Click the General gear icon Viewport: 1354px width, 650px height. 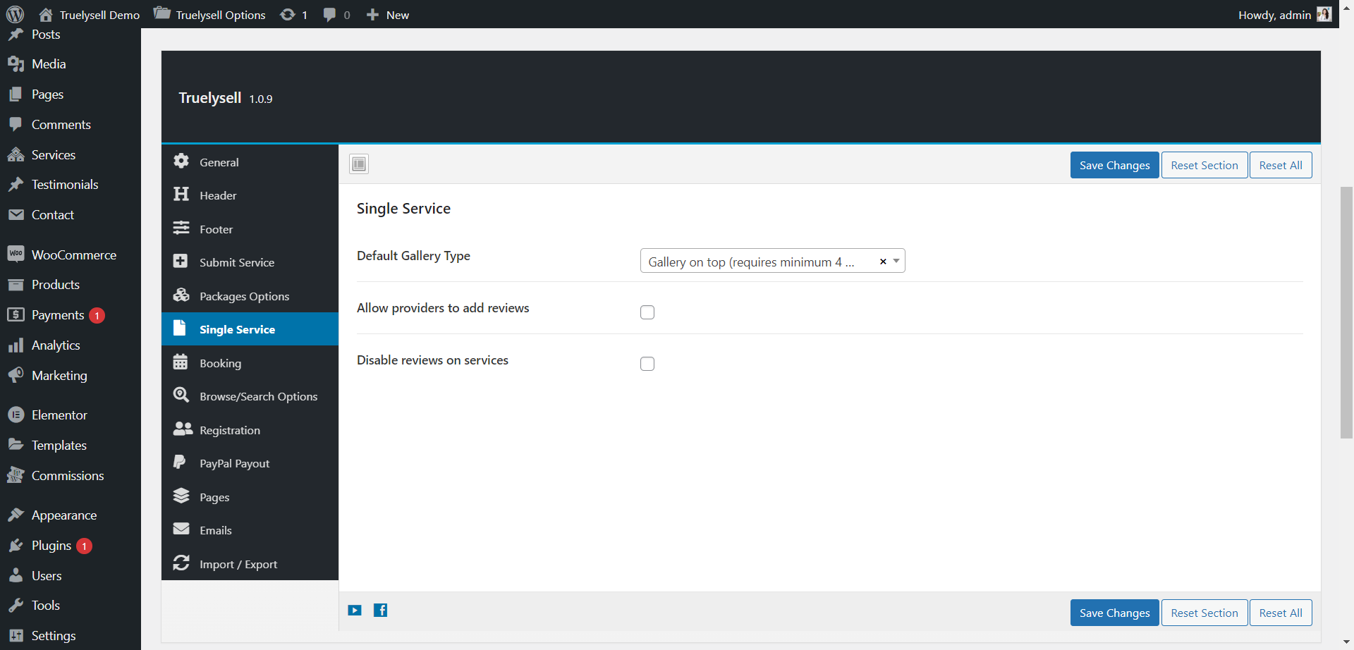click(x=181, y=161)
